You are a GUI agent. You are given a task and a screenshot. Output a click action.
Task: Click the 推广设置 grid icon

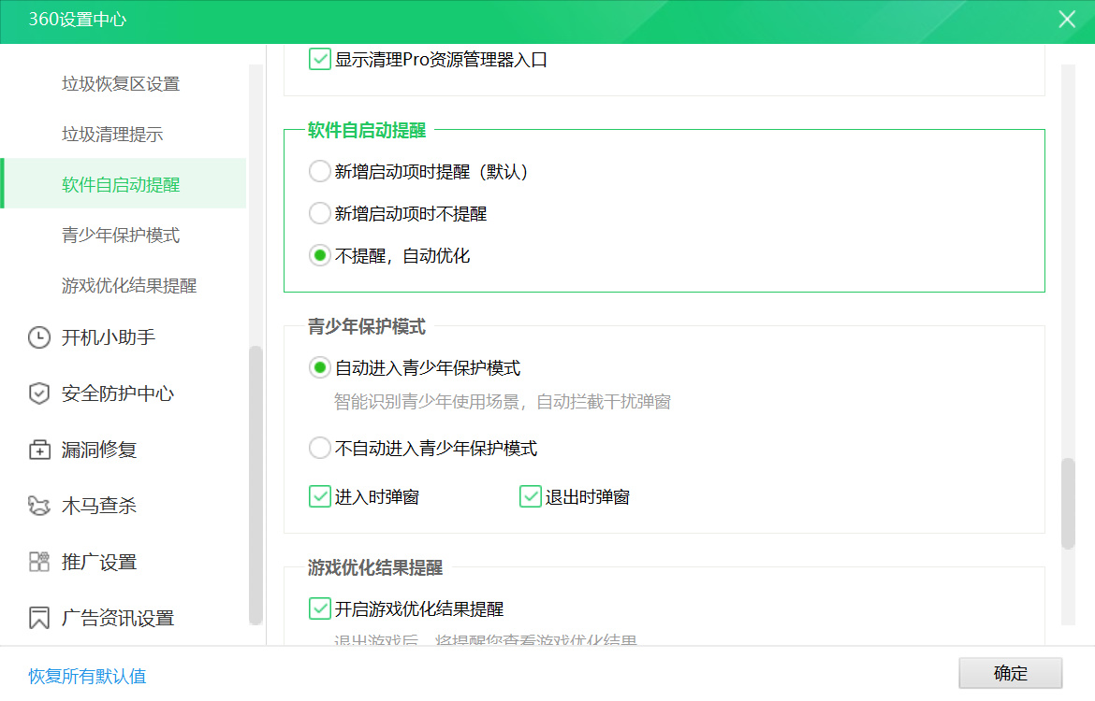[x=38, y=562]
